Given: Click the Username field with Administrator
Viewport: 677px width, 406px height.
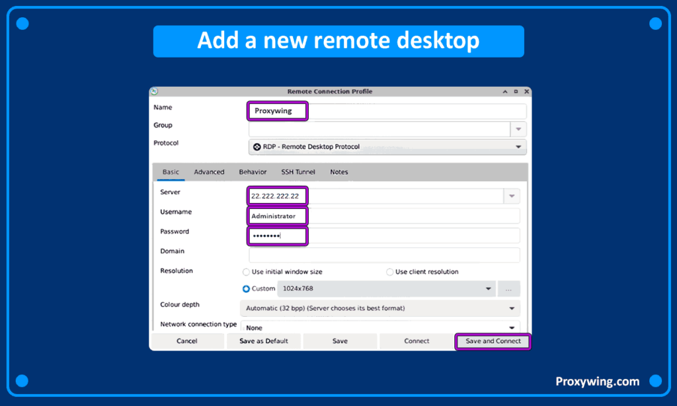Looking at the screenshot, I should (384, 216).
